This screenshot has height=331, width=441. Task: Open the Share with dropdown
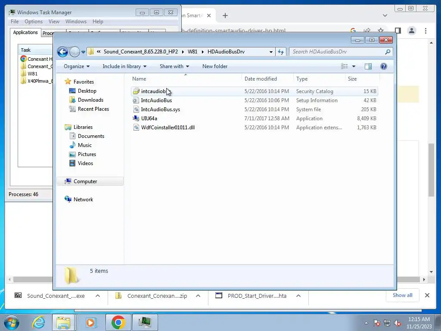(174, 66)
